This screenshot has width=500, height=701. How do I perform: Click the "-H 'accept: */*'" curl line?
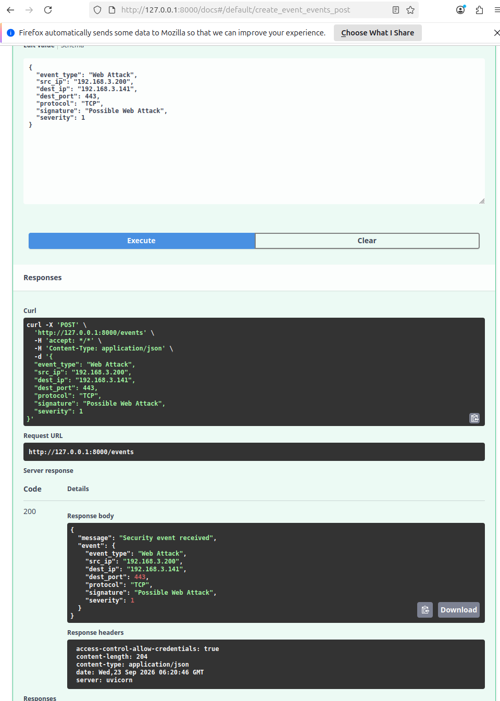coord(68,341)
